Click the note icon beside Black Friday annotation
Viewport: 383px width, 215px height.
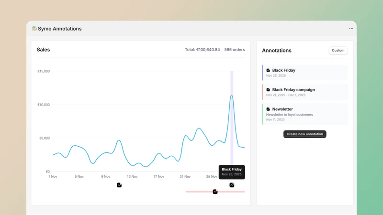click(x=268, y=70)
